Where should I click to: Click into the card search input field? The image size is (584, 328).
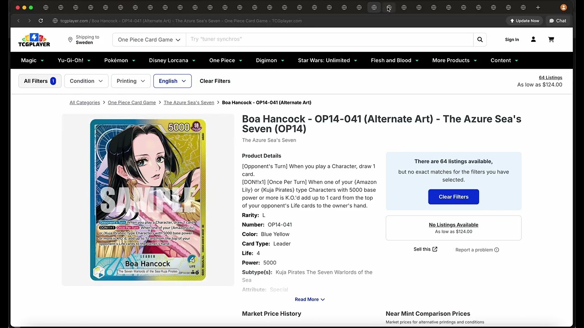[329, 40]
